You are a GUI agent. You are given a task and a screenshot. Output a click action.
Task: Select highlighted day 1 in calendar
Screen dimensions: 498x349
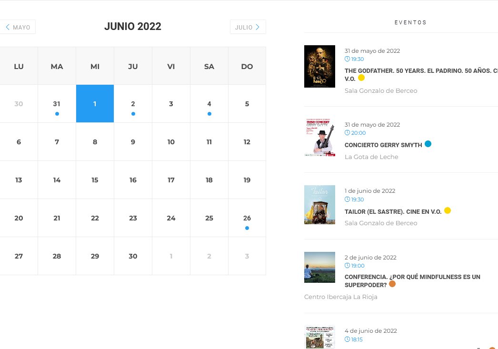pos(95,103)
